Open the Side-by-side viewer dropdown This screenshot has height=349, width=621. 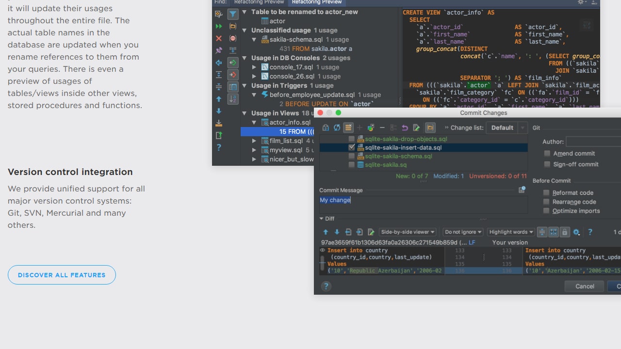408,232
